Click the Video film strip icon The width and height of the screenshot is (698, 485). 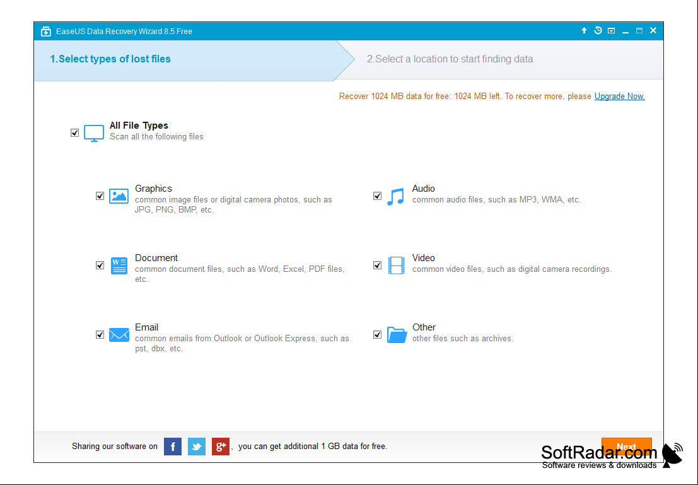[x=396, y=266]
